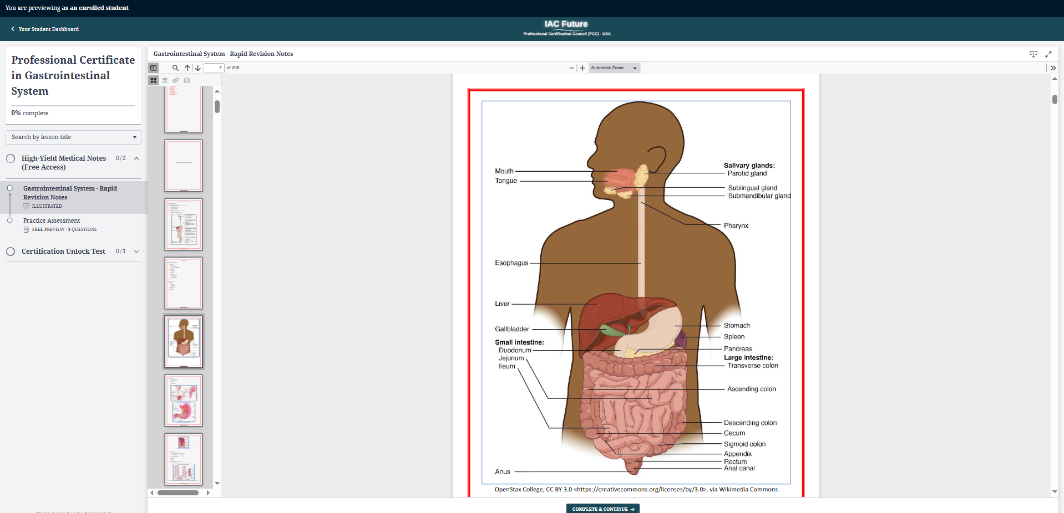This screenshot has height=513, width=1064.
Task: Mark High-Yield Medical Notes section circle
Action: (x=11, y=158)
